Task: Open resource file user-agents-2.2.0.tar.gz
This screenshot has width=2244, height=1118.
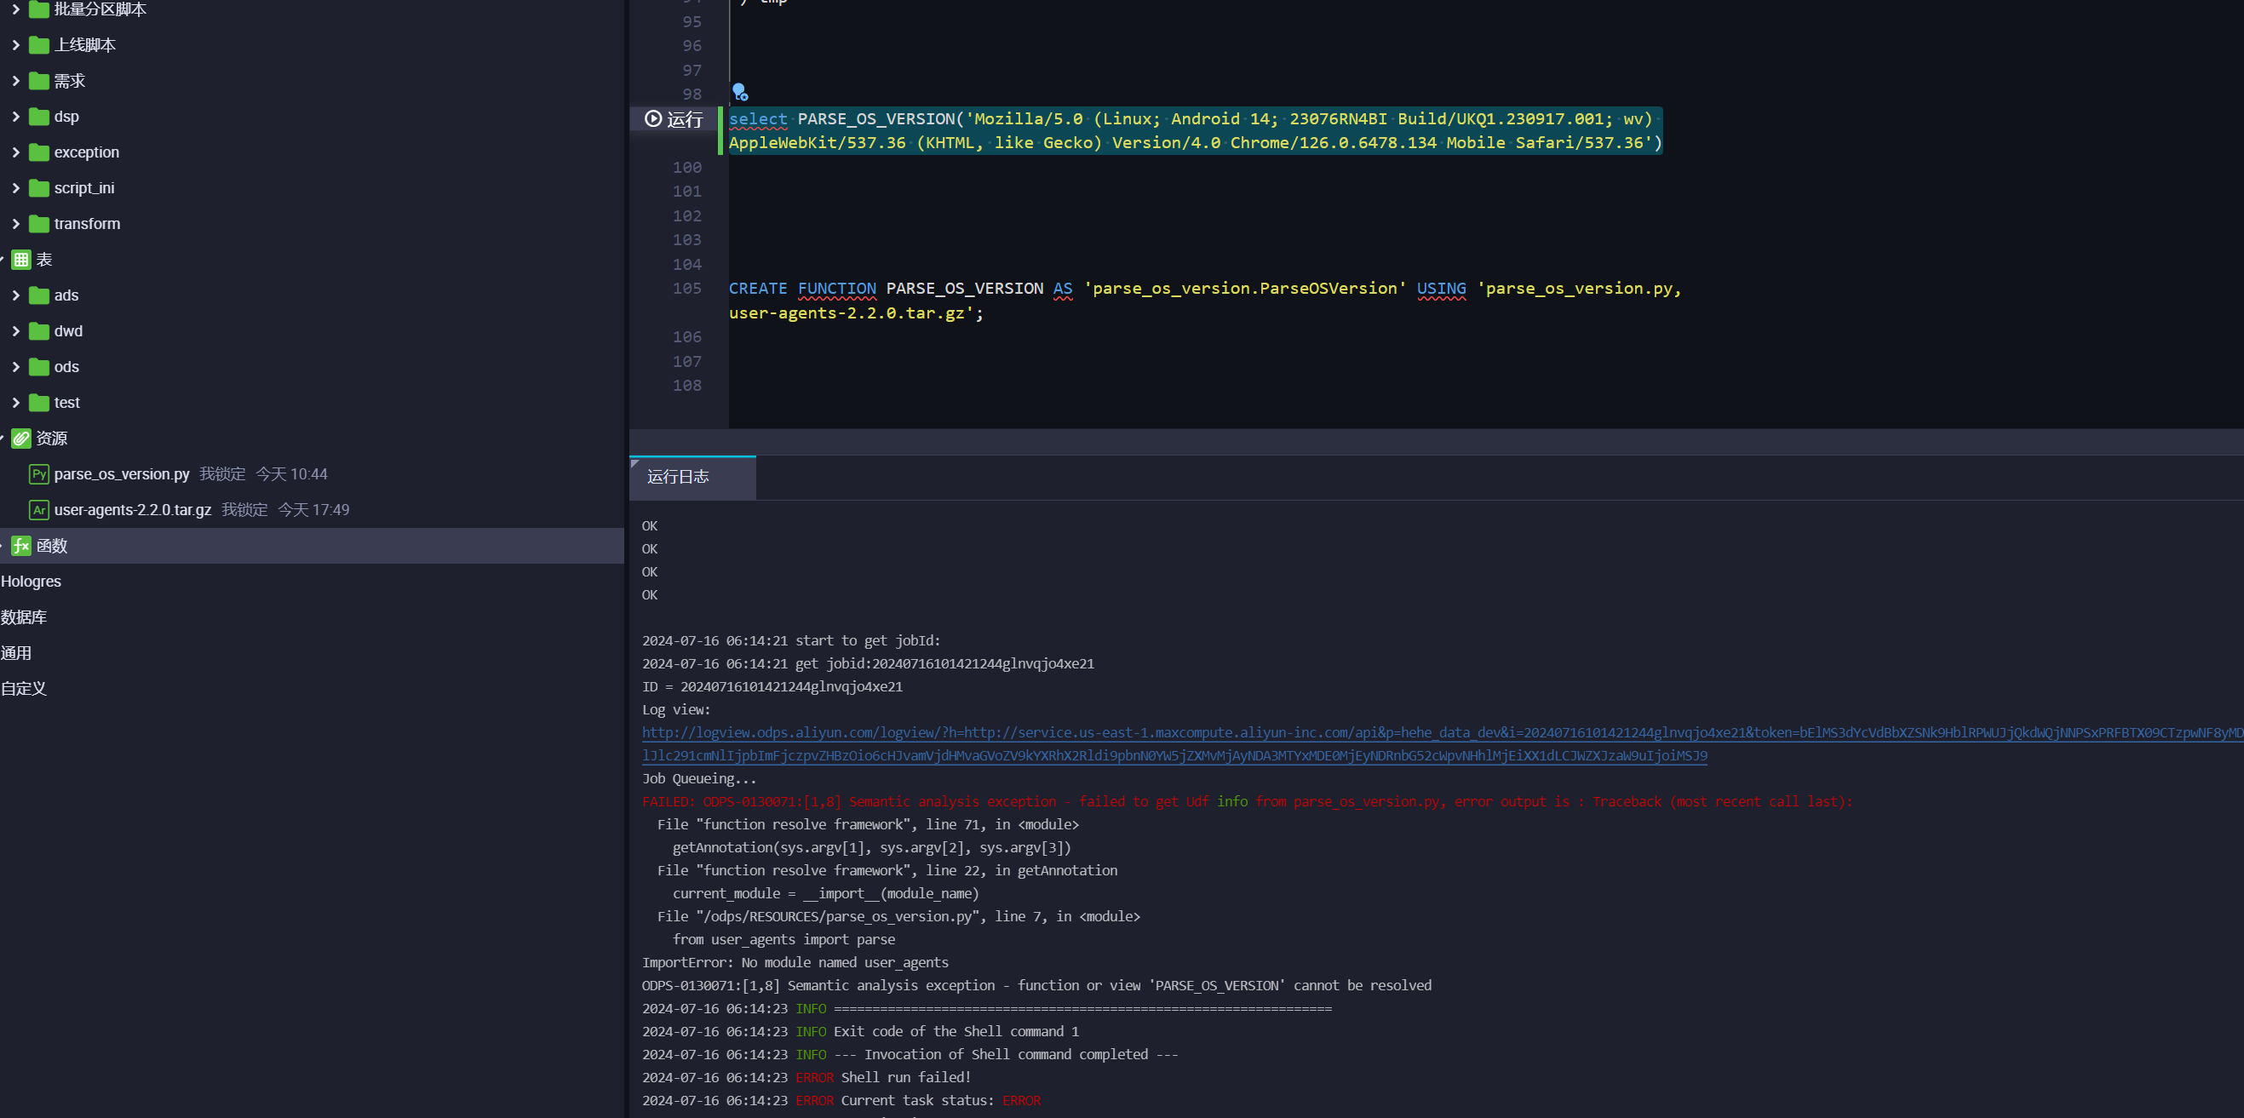Action: (132, 509)
